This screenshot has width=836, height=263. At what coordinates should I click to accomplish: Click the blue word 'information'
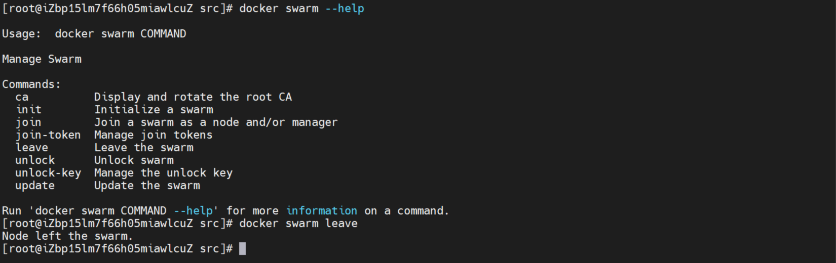(321, 211)
